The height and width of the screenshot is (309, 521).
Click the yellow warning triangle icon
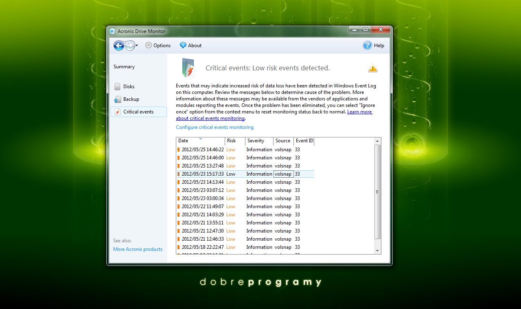[373, 68]
